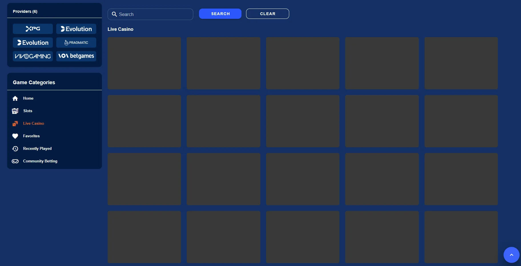This screenshot has width=521, height=266.
Task: Go to the Home category
Action: [28, 98]
